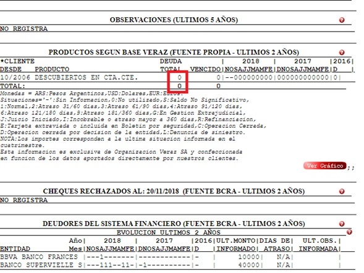This screenshot has height=273, width=364.
Task: Open help icon for Productos Segun Base Veraz
Action: click(342, 52)
